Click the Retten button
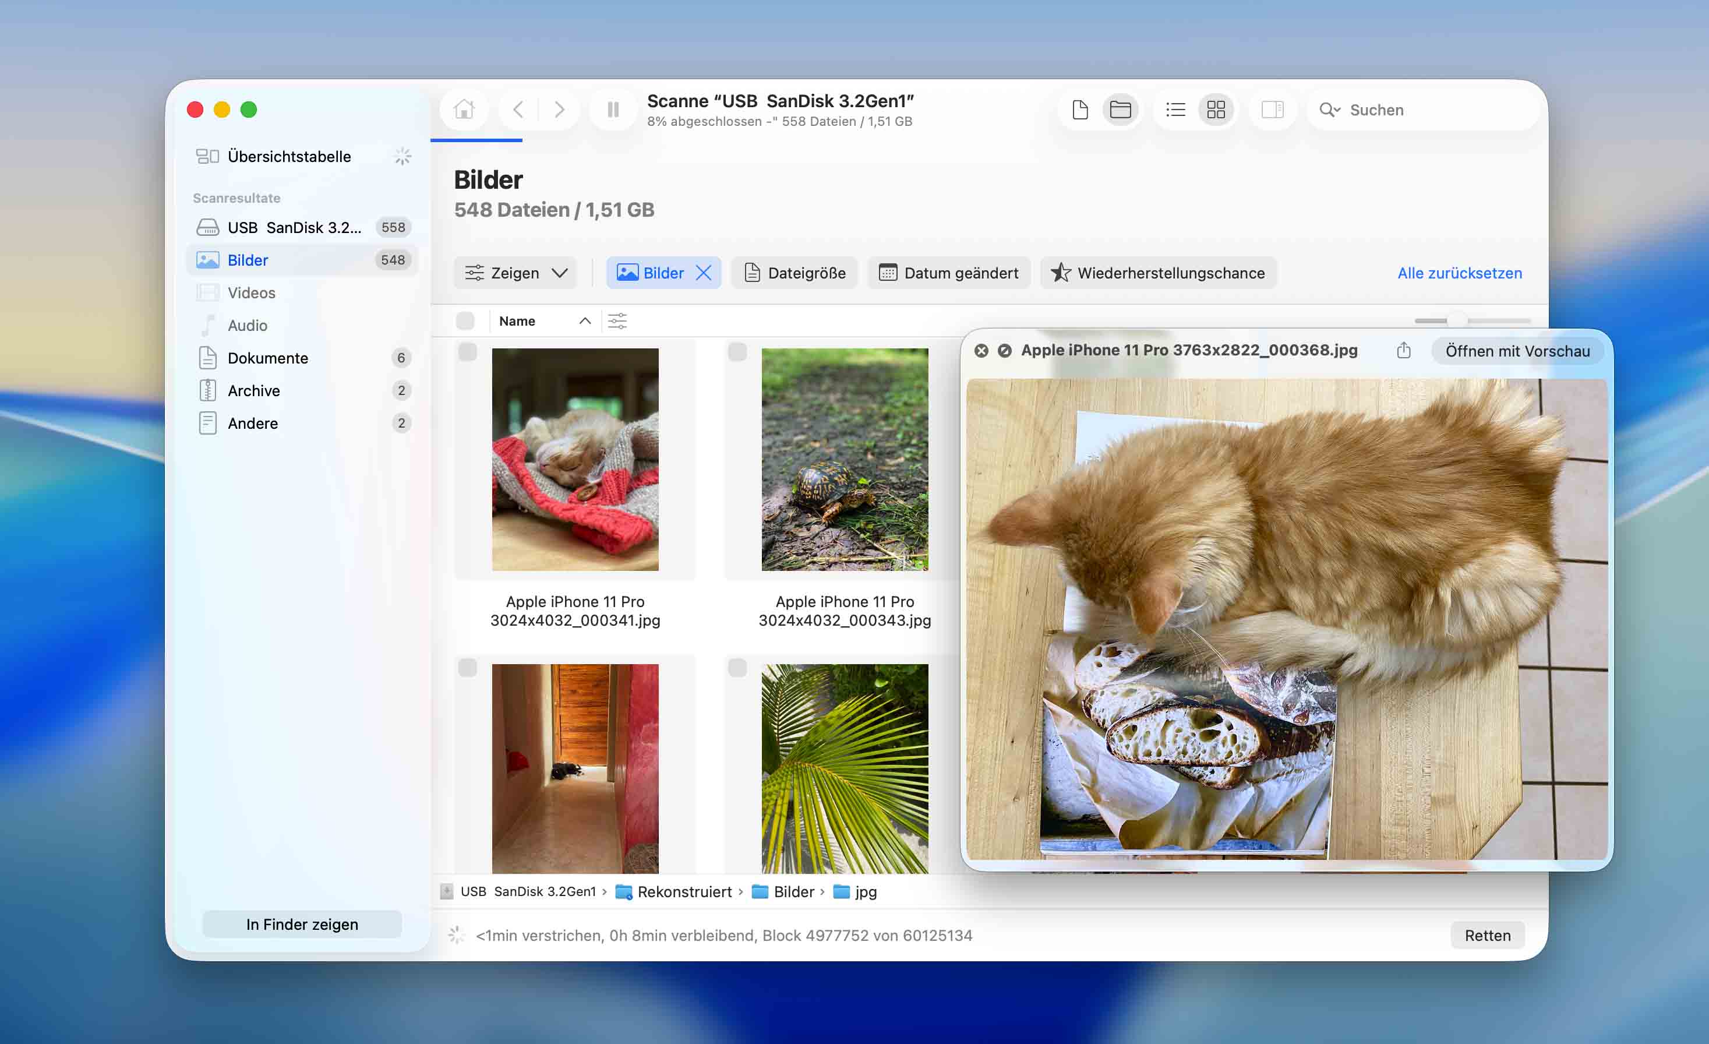1709x1044 pixels. pos(1487,934)
